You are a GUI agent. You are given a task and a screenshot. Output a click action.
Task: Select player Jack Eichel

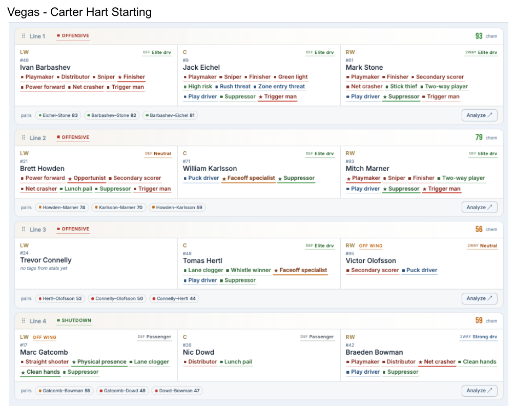pyautogui.click(x=201, y=67)
